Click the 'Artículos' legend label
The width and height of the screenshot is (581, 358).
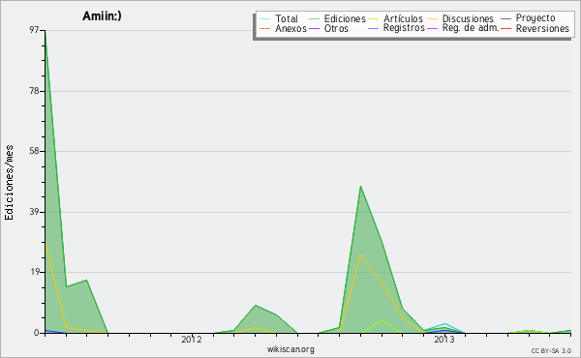[x=403, y=18]
